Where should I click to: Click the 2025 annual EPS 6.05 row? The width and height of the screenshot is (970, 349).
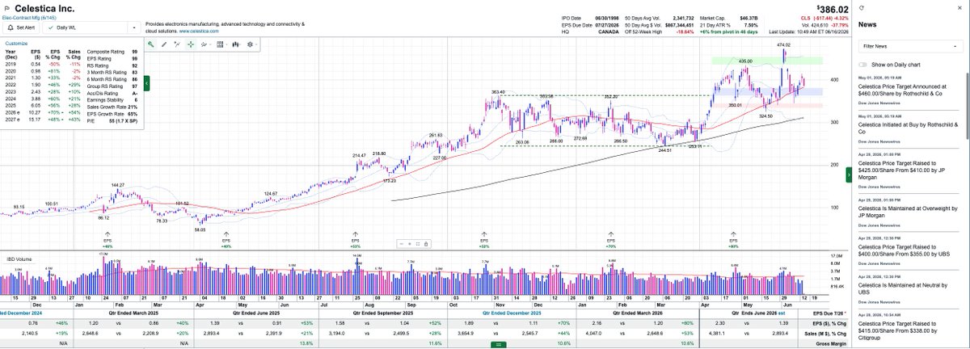(x=41, y=106)
